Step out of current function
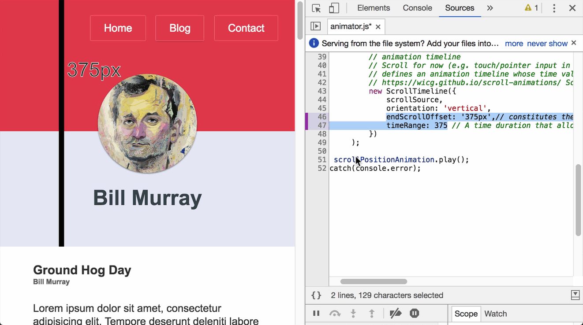The height and width of the screenshot is (325, 583). tap(372, 314)
